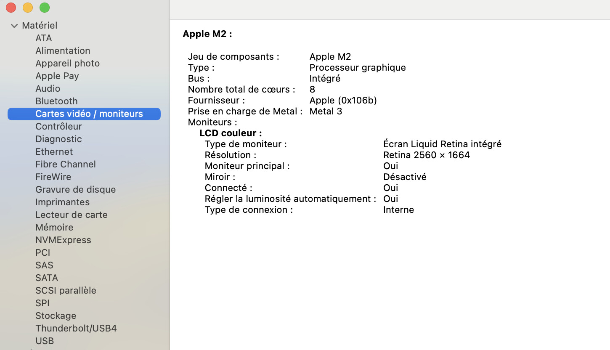Collapse the Matériel section
610x350 pixels.
(13, 25)
